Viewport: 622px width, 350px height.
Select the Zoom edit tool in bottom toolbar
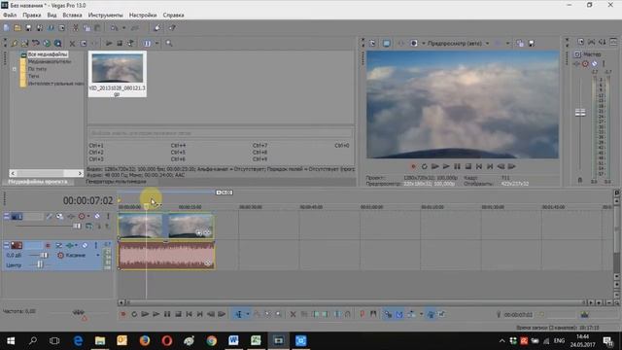coord(279,314)
